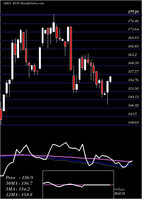This screenshot has height=199, width=142.
Task: Select the 171.64 price axis label
Action: 133,30
